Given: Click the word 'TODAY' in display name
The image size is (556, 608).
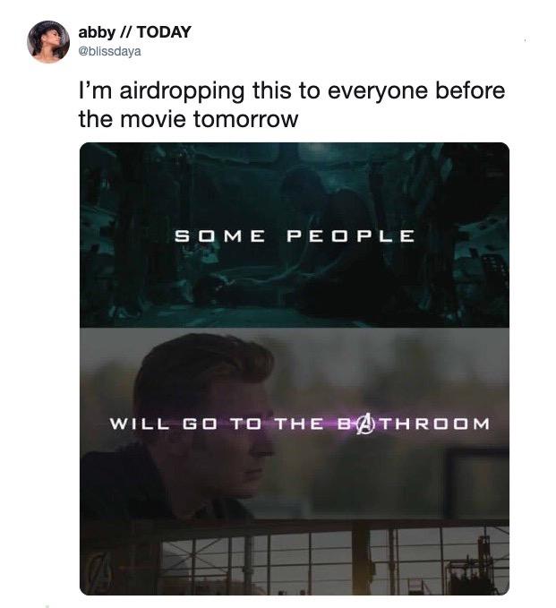Looking at the screenshot, I should pos(165,32).
